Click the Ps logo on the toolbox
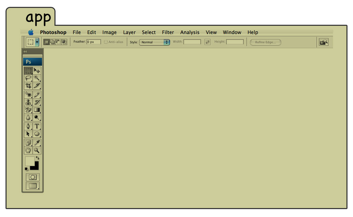 pyautogui.click(x=32, y=62)
